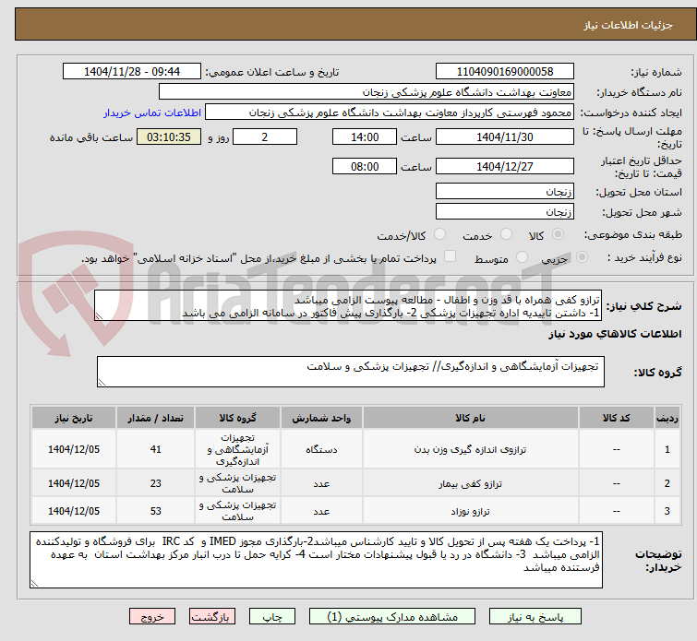Viewport: 697px width, 641px height.
Task: Click the item ترازو کفی بیمار
Action: click(x=470, y=483)
